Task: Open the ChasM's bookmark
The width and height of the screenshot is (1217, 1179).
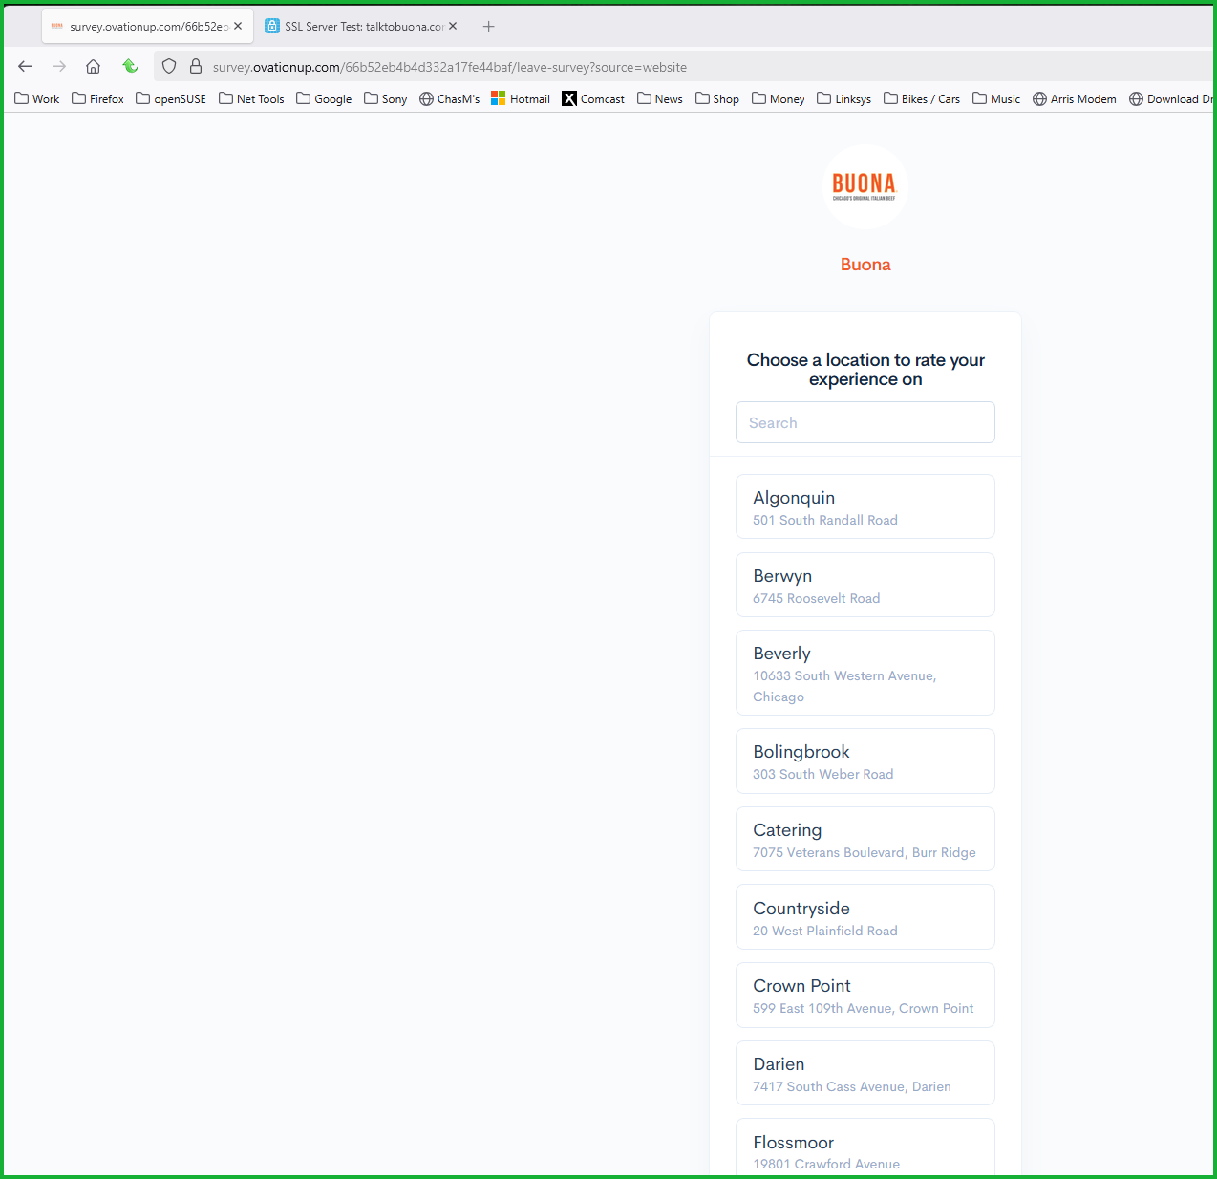Action: coord(450,98)
